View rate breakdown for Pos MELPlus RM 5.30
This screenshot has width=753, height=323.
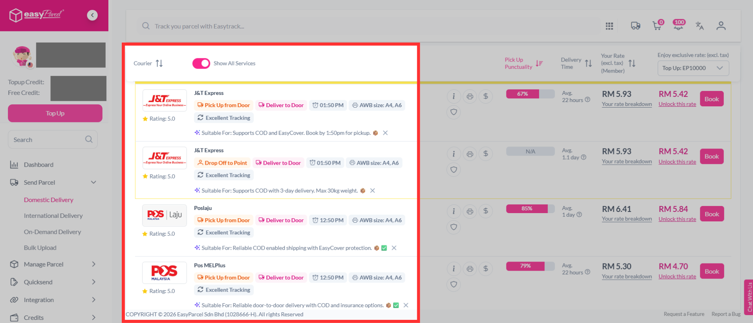pos(627,277)
